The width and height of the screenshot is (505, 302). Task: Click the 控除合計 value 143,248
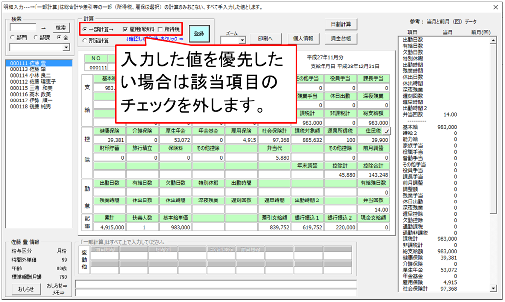[373, 175]
